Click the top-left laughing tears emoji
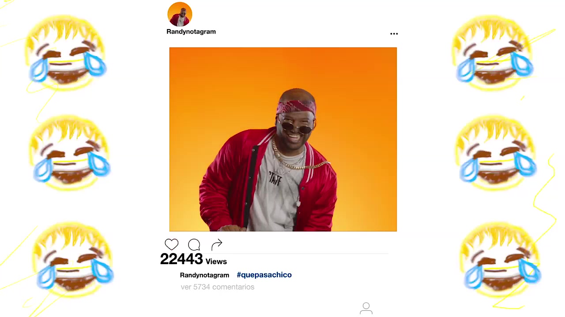 click(x=65, y=53)
